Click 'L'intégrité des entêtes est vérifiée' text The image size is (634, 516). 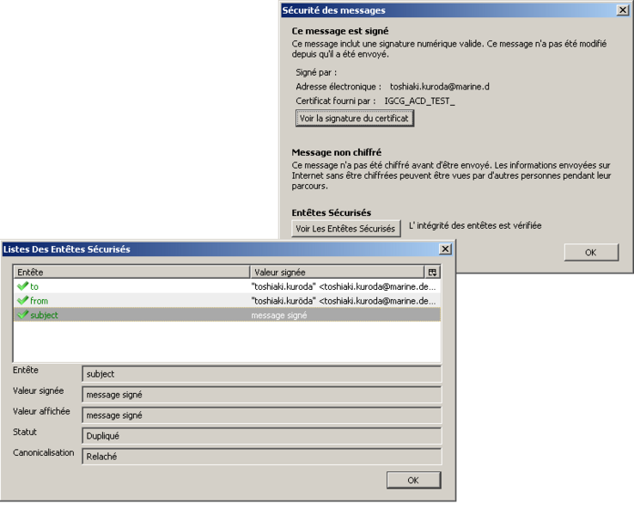pyautogui.click(x=475, y=225)
